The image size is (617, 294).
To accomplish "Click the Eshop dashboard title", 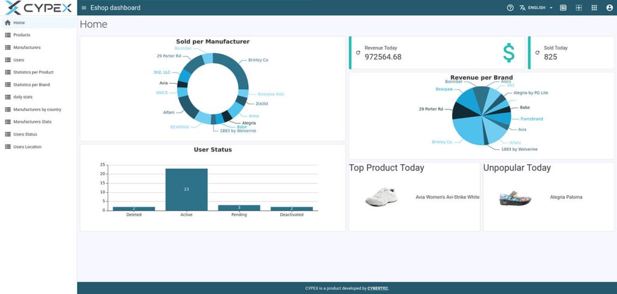I will coord(115,8).
